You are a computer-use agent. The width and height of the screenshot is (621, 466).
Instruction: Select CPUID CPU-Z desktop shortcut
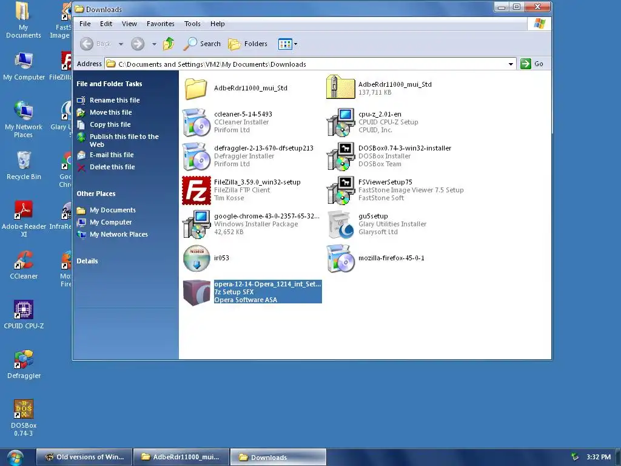[x=24, y=315]
